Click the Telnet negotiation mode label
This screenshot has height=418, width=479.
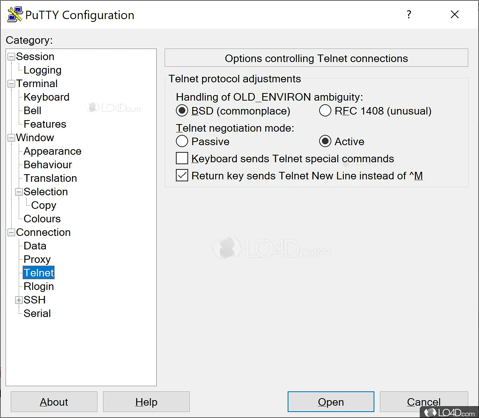click(235, 128)
